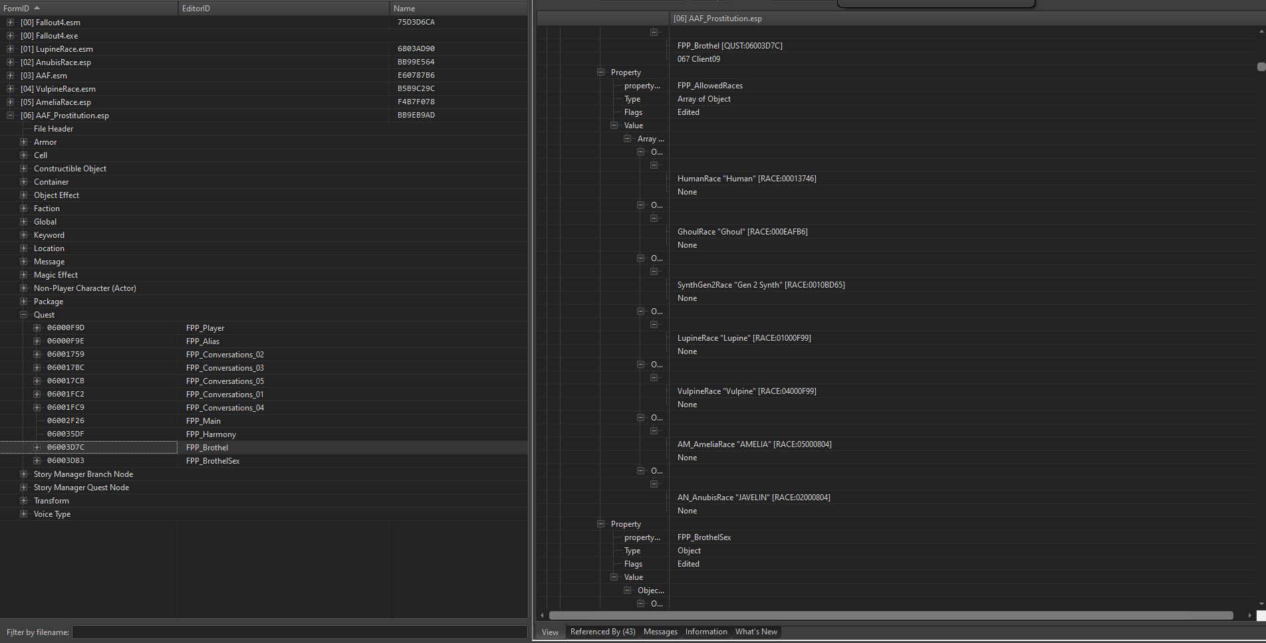Click the Array of Object type value
Screen dimensions: 1266x643
(703, 99)
